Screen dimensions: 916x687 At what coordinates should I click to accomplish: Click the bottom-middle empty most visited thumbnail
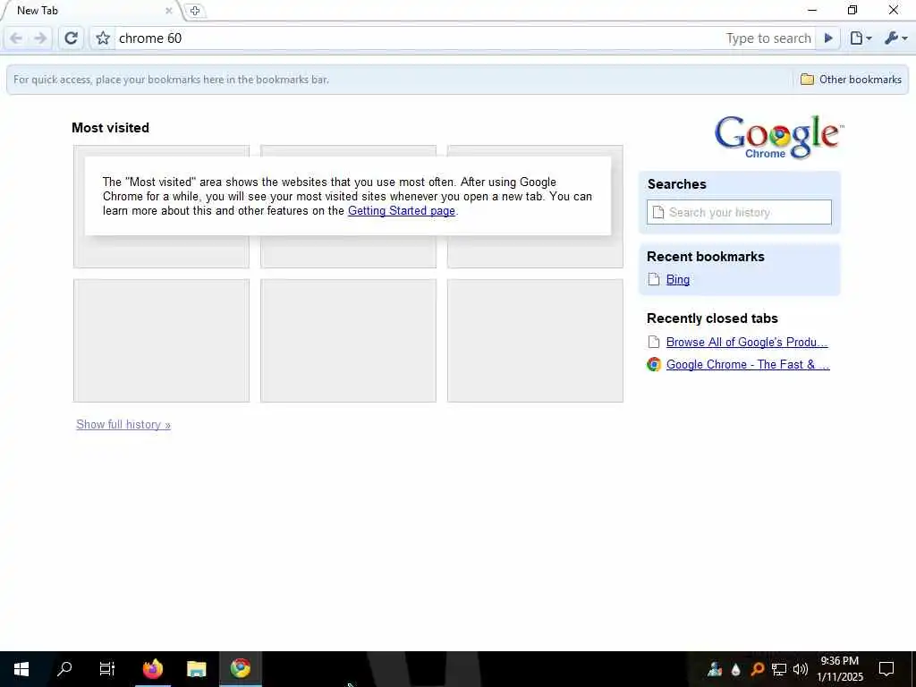click(x=348, y=341)
